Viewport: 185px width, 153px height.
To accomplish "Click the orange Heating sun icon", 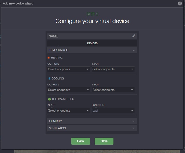I will pyautogui.click(x=49, y=58).
